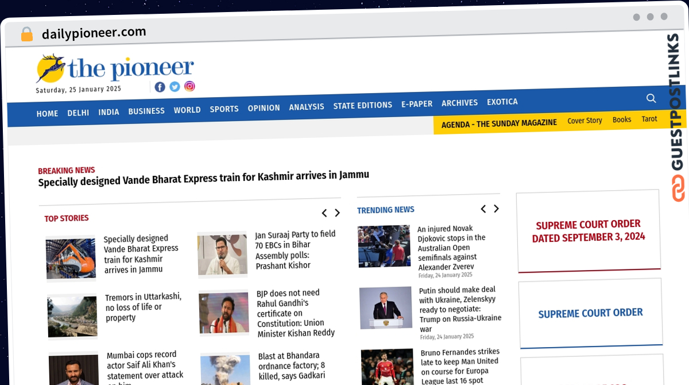
Task: Click the TRENDING NEWS heading
Action: coord(386,210)
